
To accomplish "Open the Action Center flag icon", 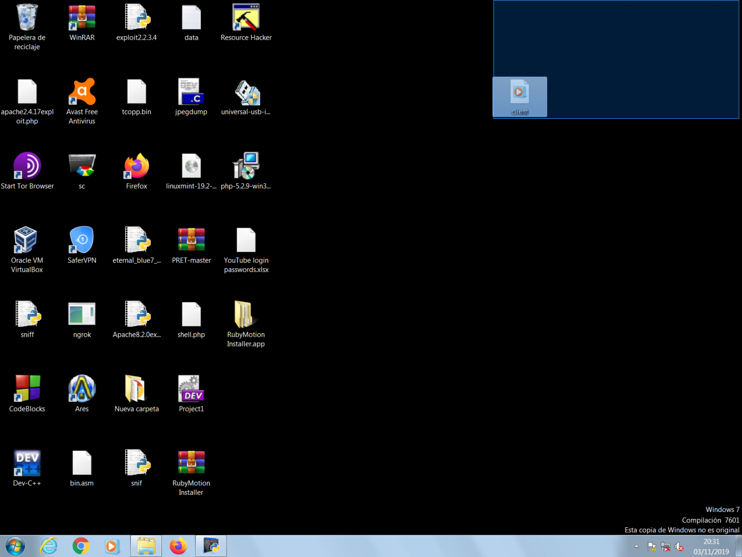I will click(651, 547).
